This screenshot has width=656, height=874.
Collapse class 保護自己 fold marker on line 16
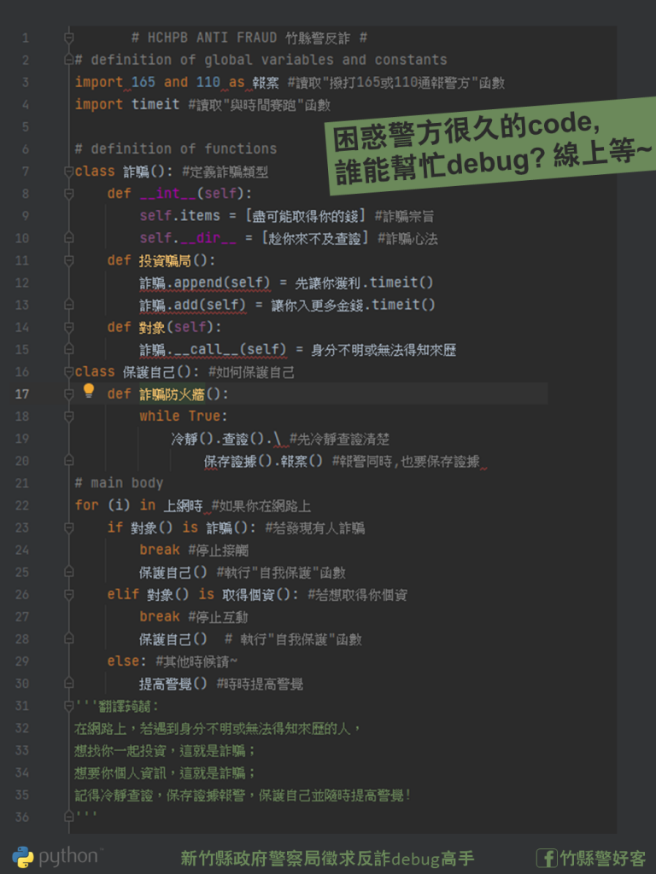point(69,371)
